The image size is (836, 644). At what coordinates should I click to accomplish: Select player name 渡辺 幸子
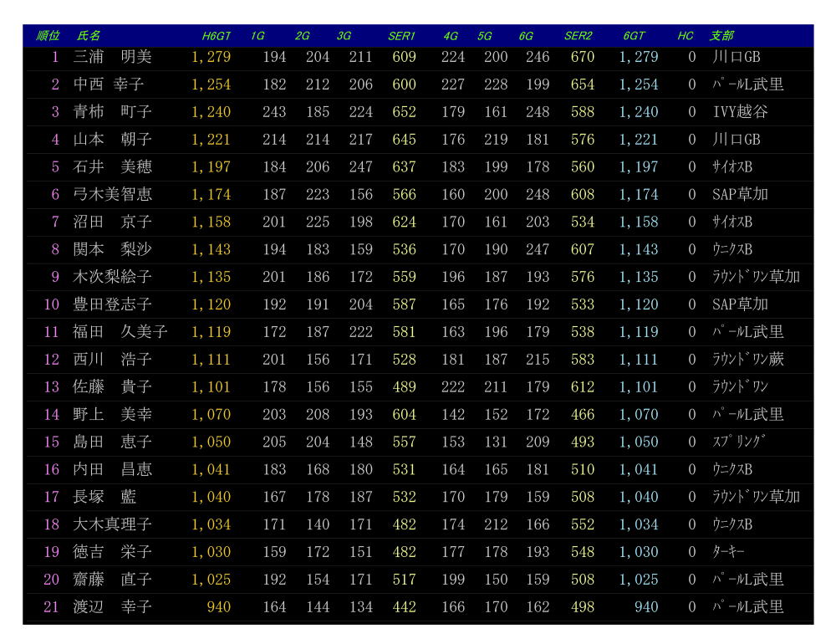(x=113, y=606)
